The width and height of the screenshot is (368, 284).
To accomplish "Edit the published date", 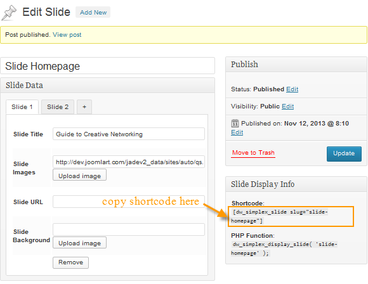I will [x=237, y=132].
